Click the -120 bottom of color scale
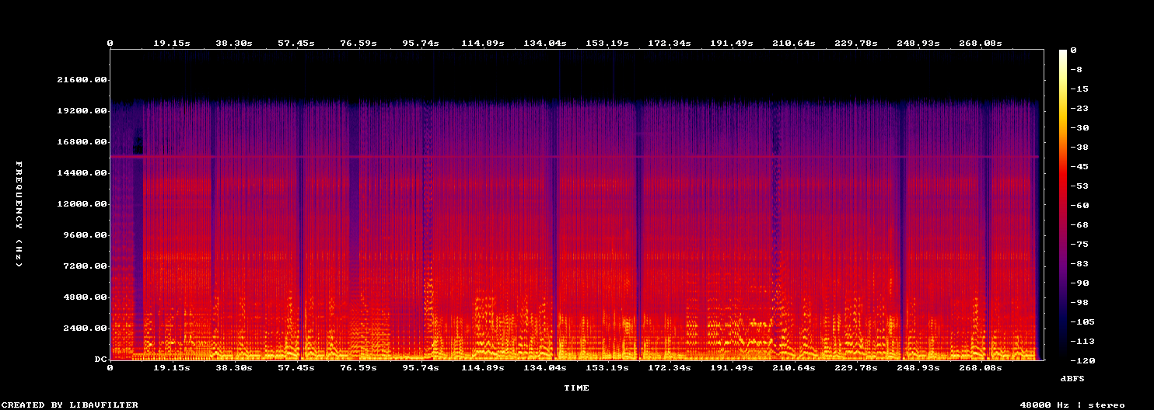 tap(1082, 361)
